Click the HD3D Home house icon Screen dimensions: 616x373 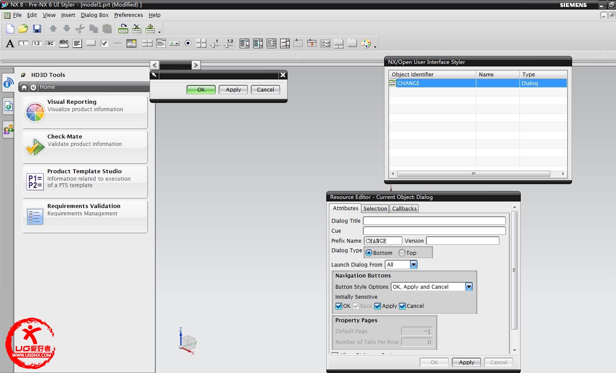point(24,87)
